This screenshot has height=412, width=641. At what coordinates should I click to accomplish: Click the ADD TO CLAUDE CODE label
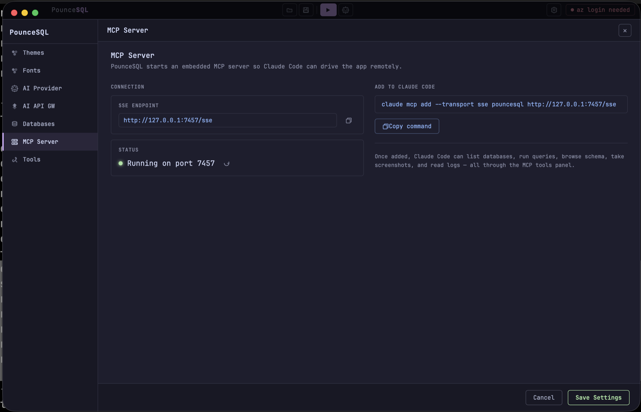click(405, 87)
